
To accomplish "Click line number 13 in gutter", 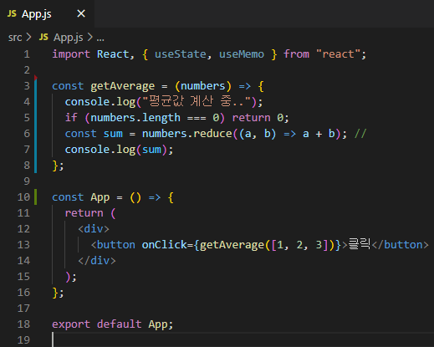I will point(23,245).
